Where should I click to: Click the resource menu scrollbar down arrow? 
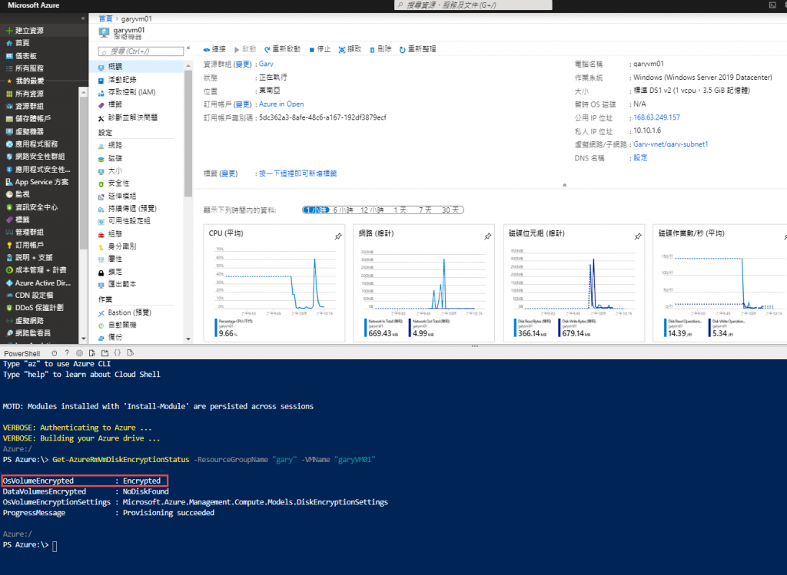[x=188, y=339]
